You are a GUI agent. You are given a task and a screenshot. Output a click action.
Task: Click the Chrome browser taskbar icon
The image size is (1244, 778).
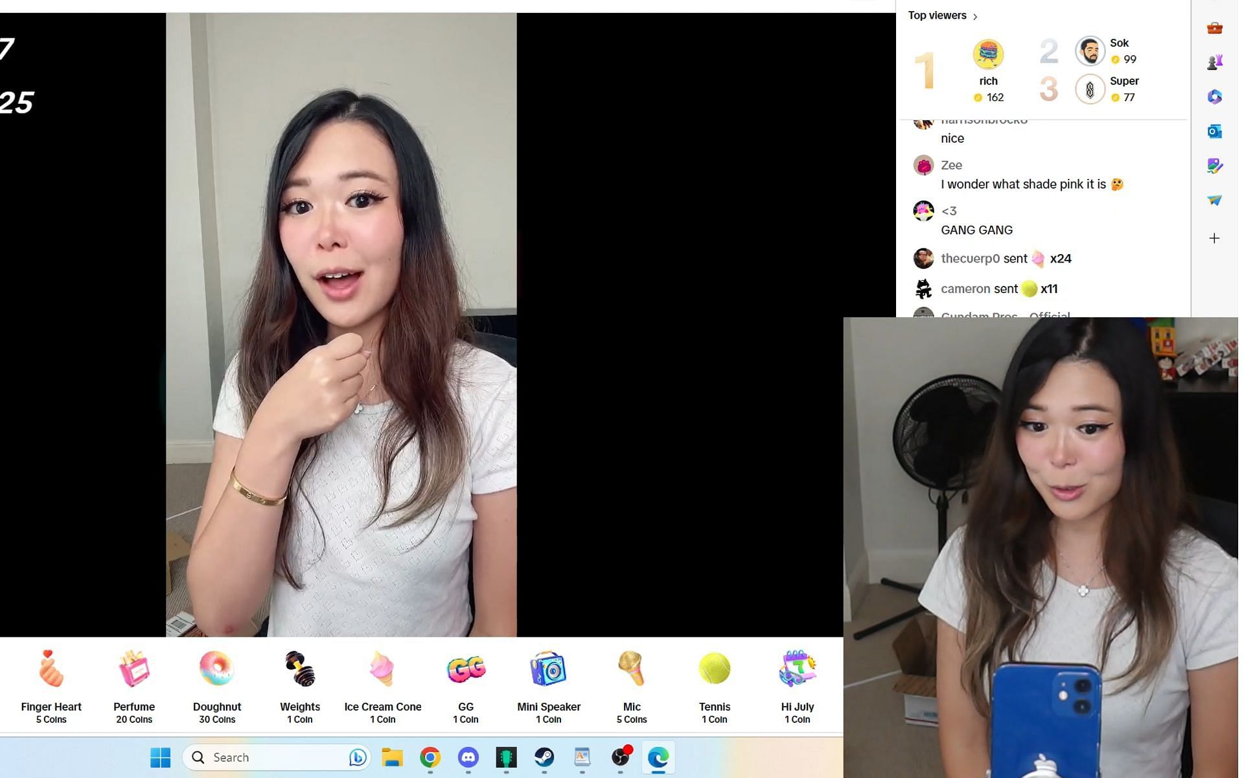(x=430, y=757)
